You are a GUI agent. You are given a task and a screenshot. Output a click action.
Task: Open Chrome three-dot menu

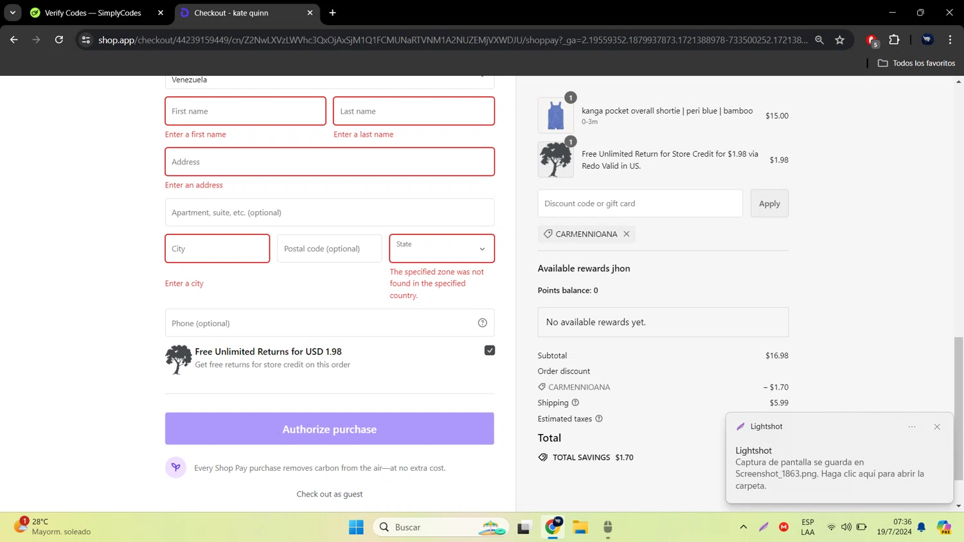click(x=950, y=40)
